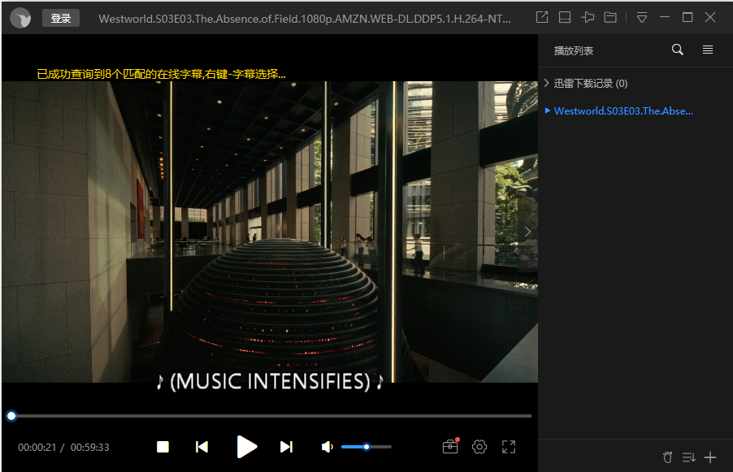733x472 pixels.
Task: Click the 登录 login button
Action: 61,18
